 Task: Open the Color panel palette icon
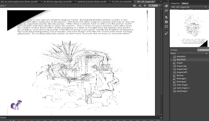point(166,6)
